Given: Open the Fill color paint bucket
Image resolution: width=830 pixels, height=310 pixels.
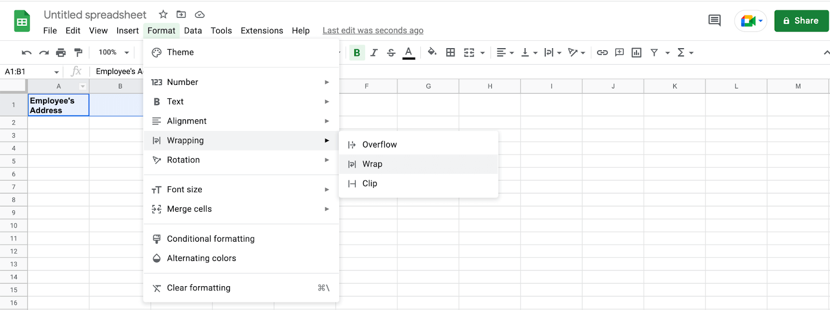Looking at the screenshot, I should (x=432, y=52).
